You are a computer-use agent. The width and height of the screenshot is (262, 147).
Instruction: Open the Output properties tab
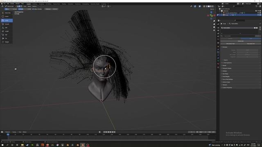[x=218, y=31]
